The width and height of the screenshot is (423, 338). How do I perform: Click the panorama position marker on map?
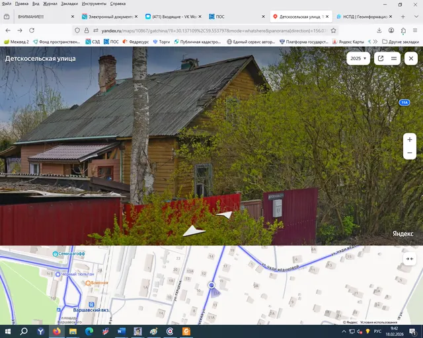[211, 285]
